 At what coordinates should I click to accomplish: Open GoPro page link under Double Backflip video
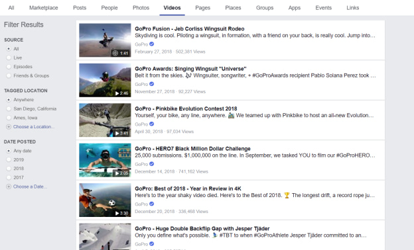click(x=141, y=244)
